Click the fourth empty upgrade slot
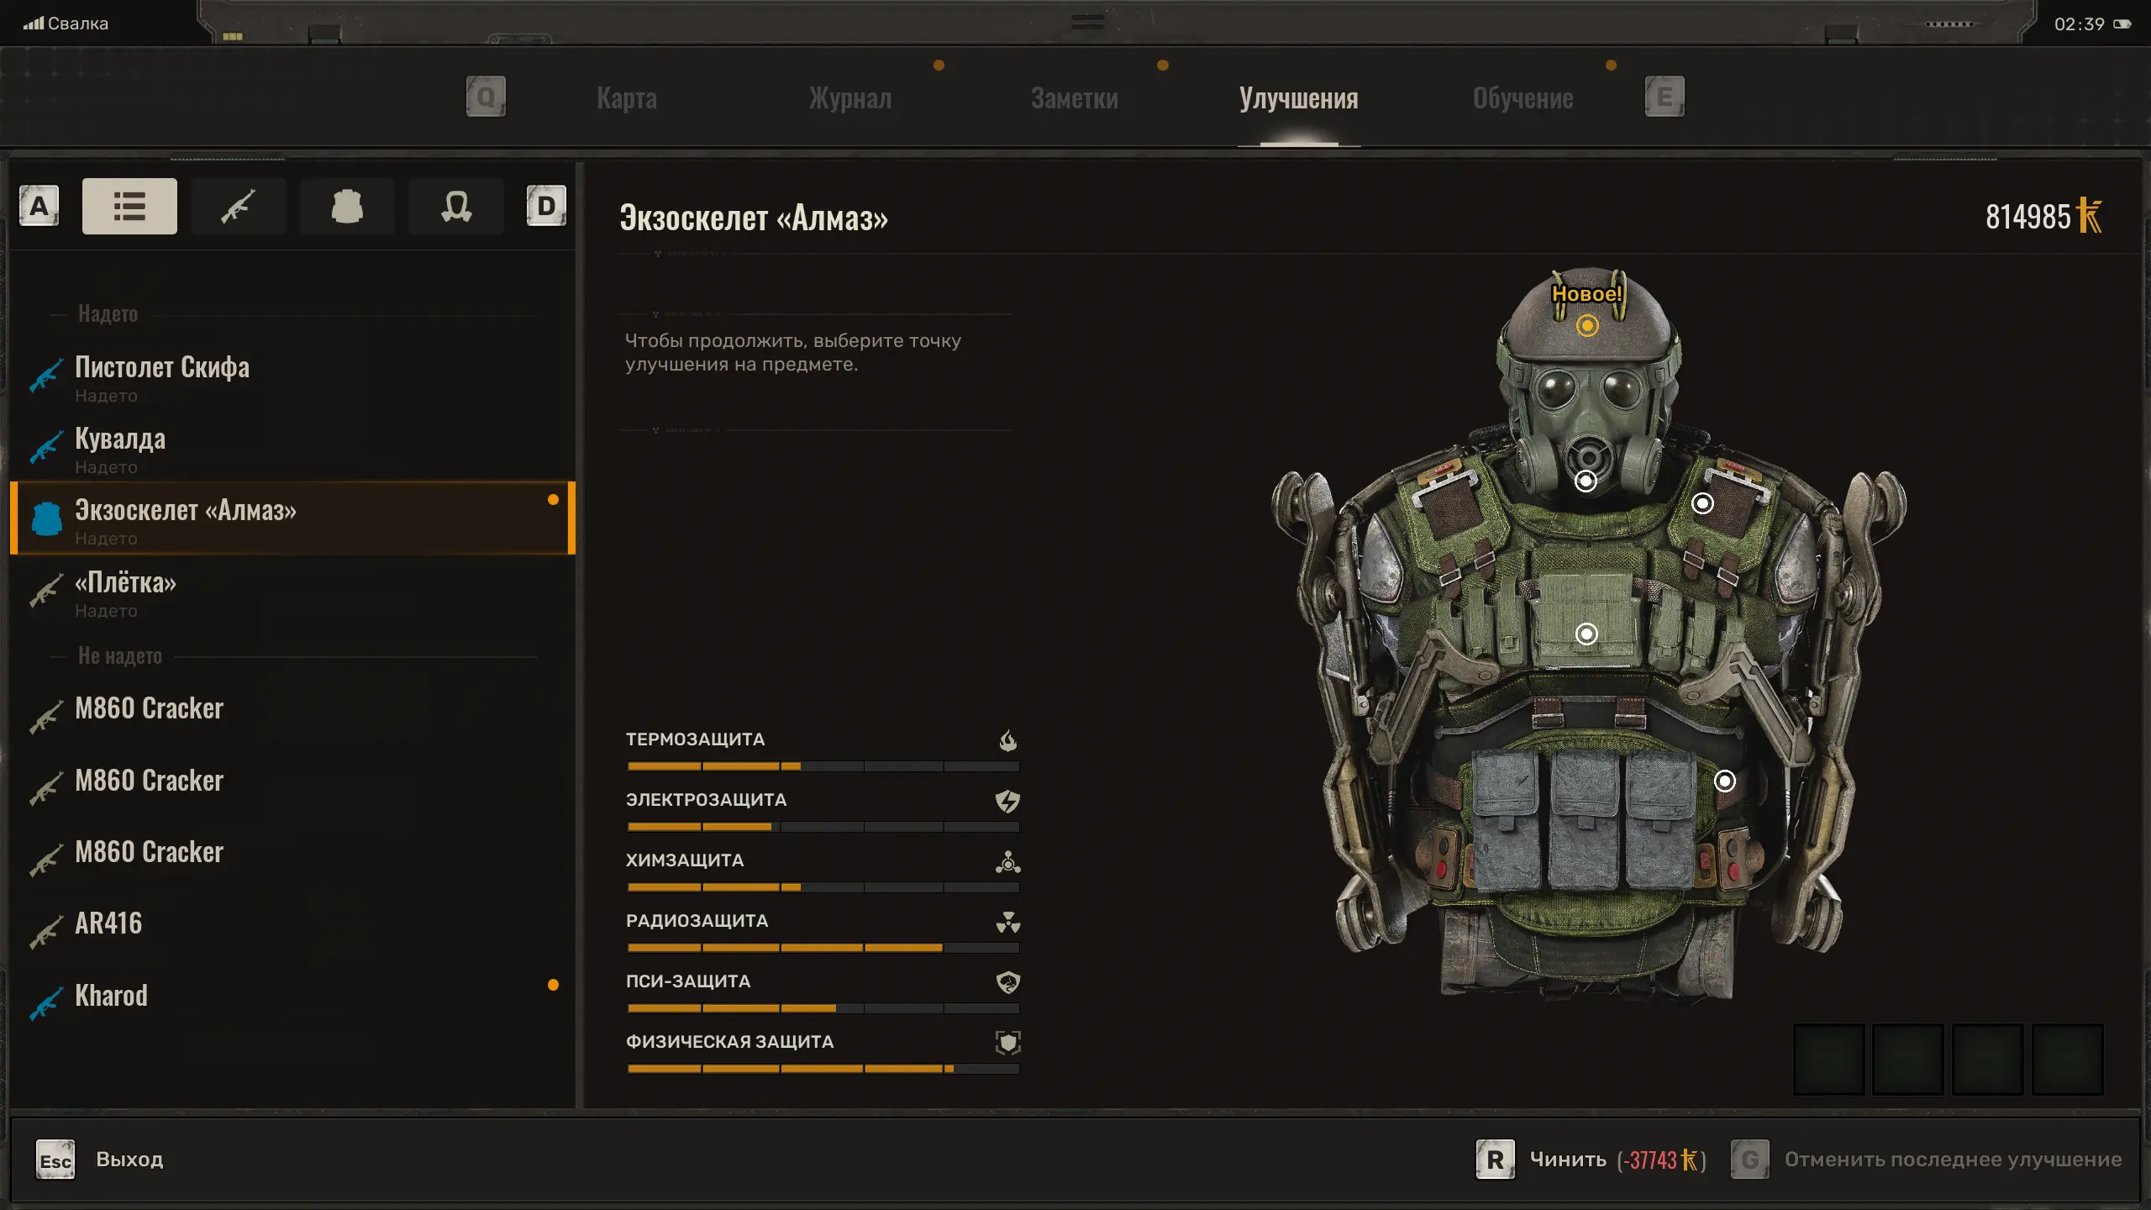Image resolution: width=2151 pixels, height=1210 pixels. tap(2068, 1059)
